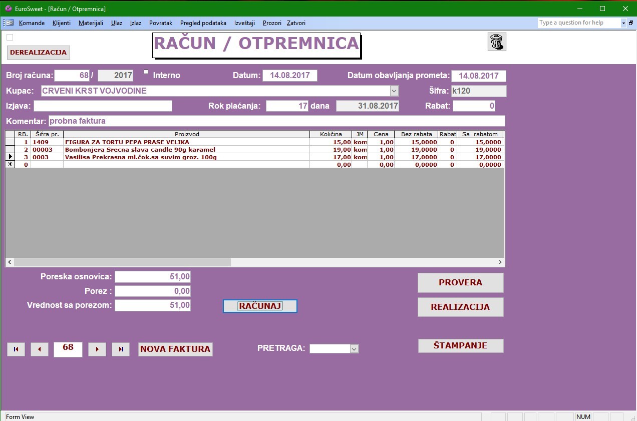Click the REALIZACIJA button

(460, 307)
